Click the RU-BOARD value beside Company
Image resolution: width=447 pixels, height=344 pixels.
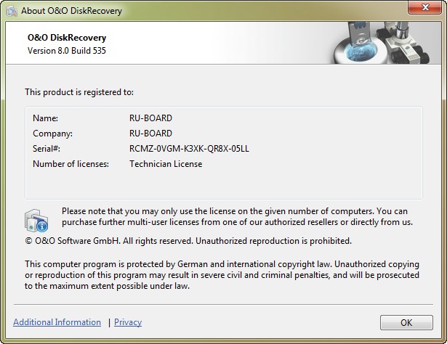click(x=150, y=134)
